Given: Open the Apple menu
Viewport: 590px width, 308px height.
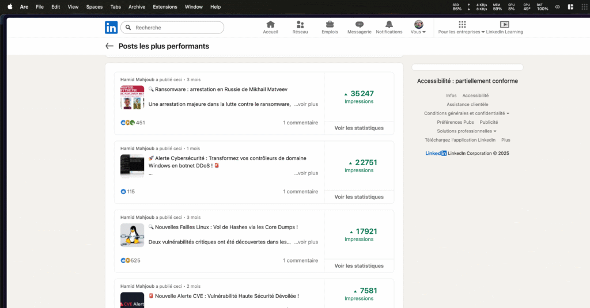Looking at the screenshot, I should (10, 7).
